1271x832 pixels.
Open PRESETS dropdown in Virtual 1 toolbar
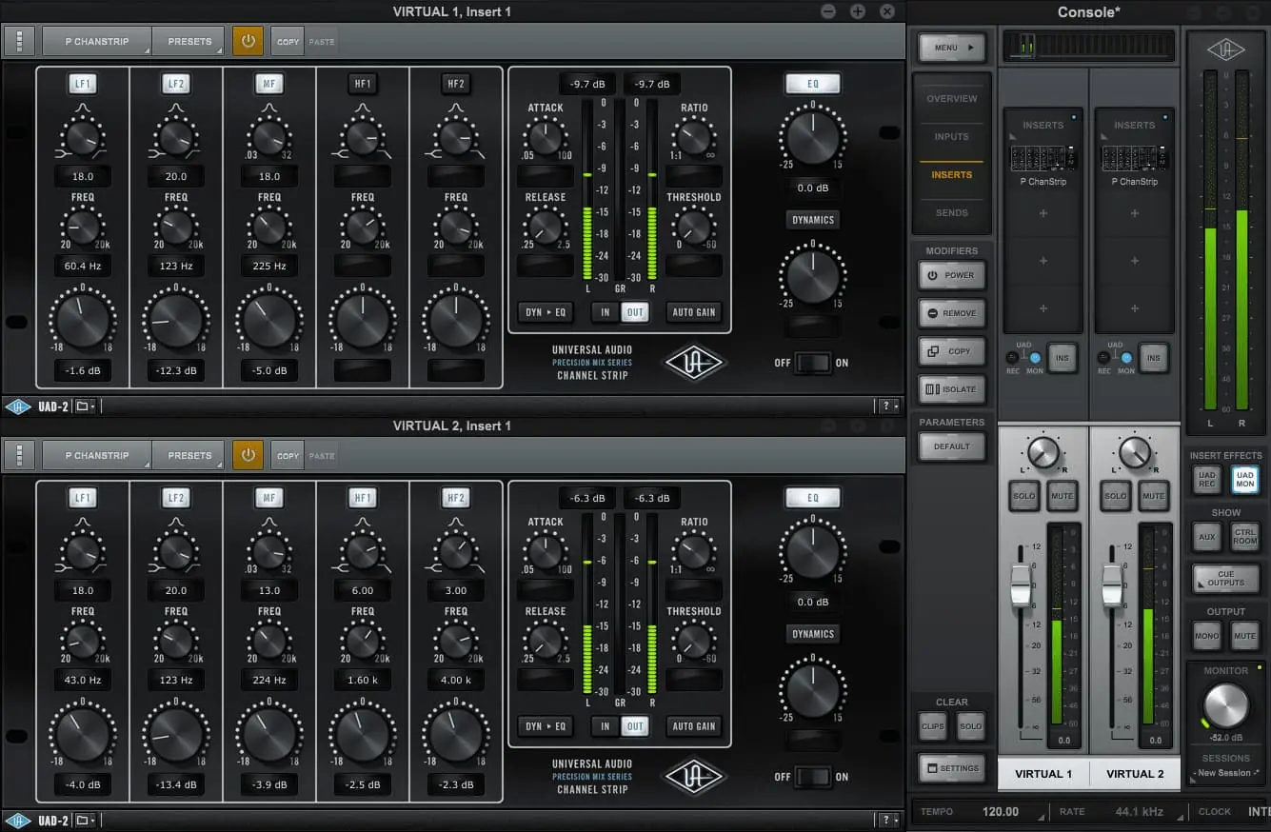[189, 41]
